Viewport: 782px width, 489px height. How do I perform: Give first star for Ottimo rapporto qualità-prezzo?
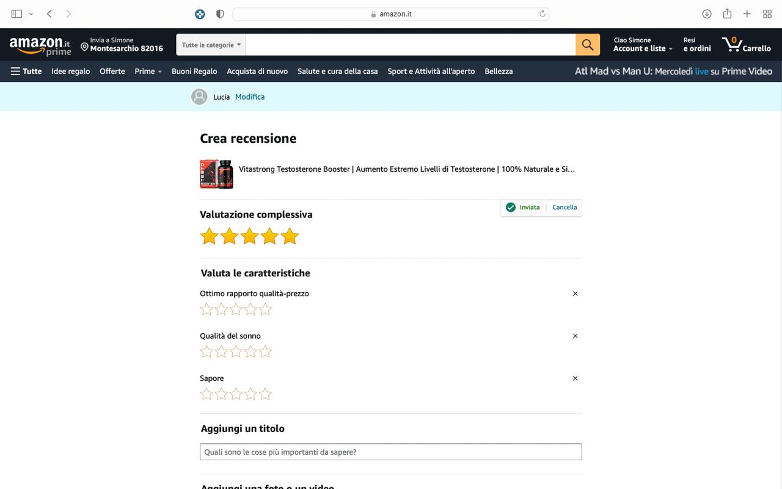[206, 309]
